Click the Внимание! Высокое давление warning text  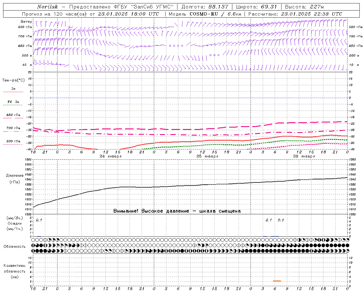(177, 211)
